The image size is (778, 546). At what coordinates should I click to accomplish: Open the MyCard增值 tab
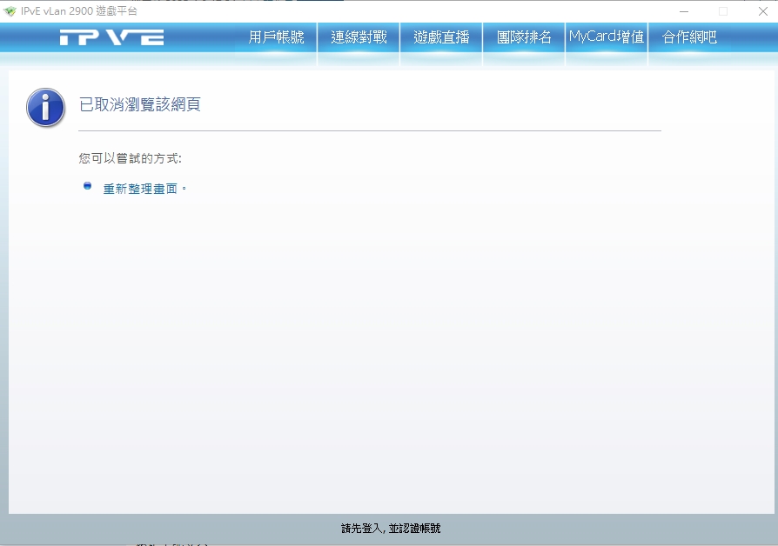(607, 37)
